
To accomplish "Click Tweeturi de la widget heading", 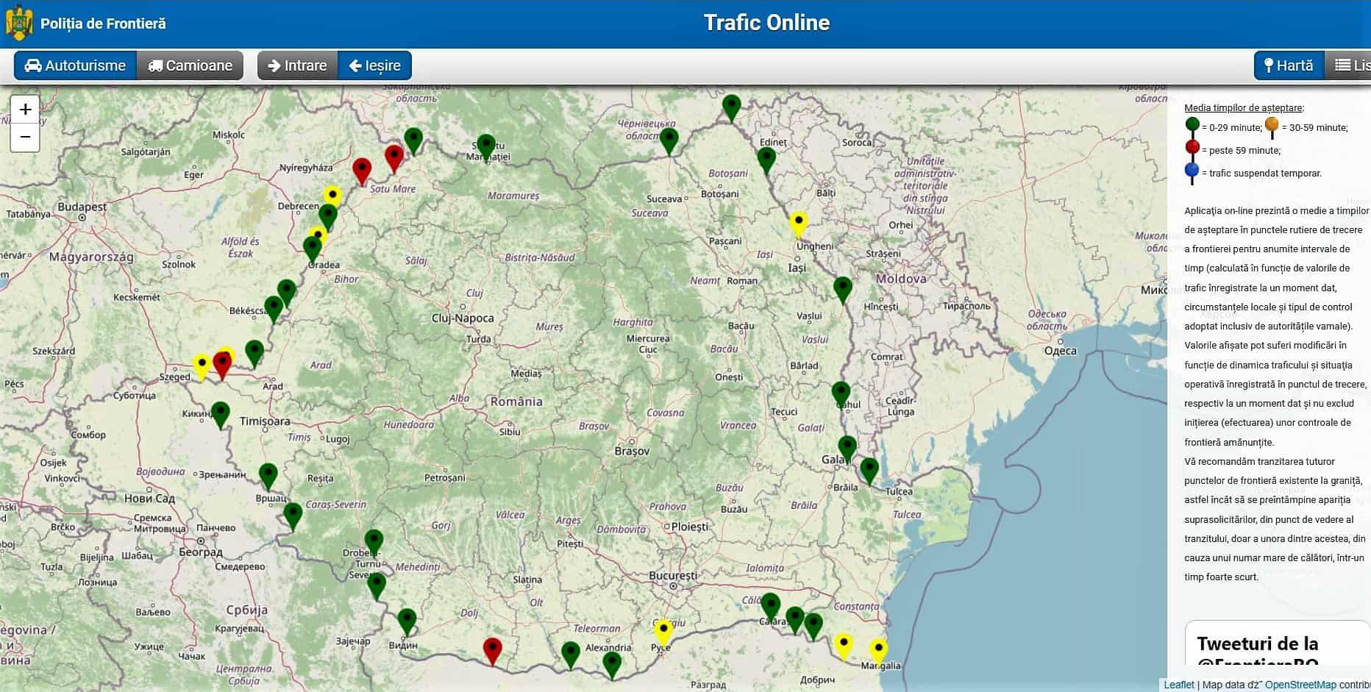I will [1258, 643].
